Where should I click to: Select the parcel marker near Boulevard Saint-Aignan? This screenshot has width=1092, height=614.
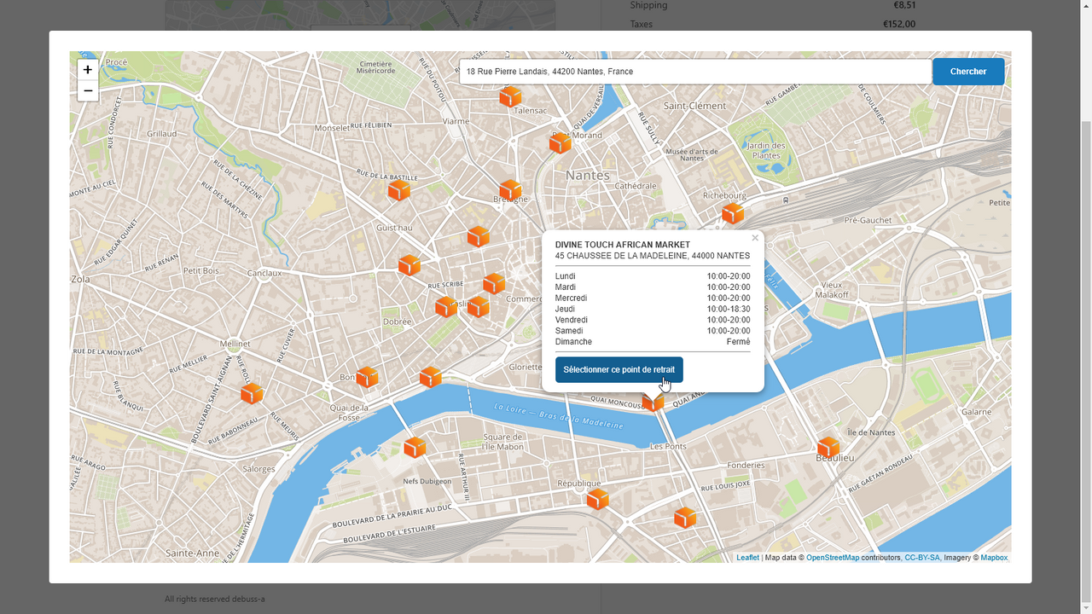click(x=252, y=393)
